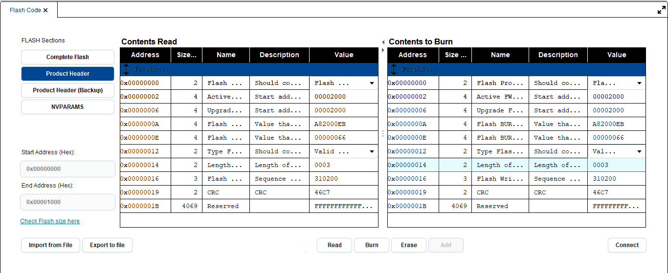Open the Check Flash size here link
The image size is (668, 273).
click(50, 221)
